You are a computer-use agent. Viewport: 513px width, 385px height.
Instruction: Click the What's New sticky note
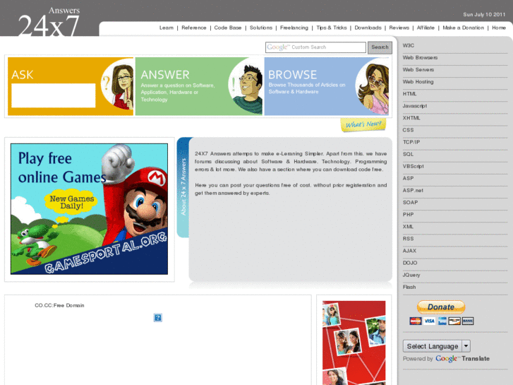363,124
